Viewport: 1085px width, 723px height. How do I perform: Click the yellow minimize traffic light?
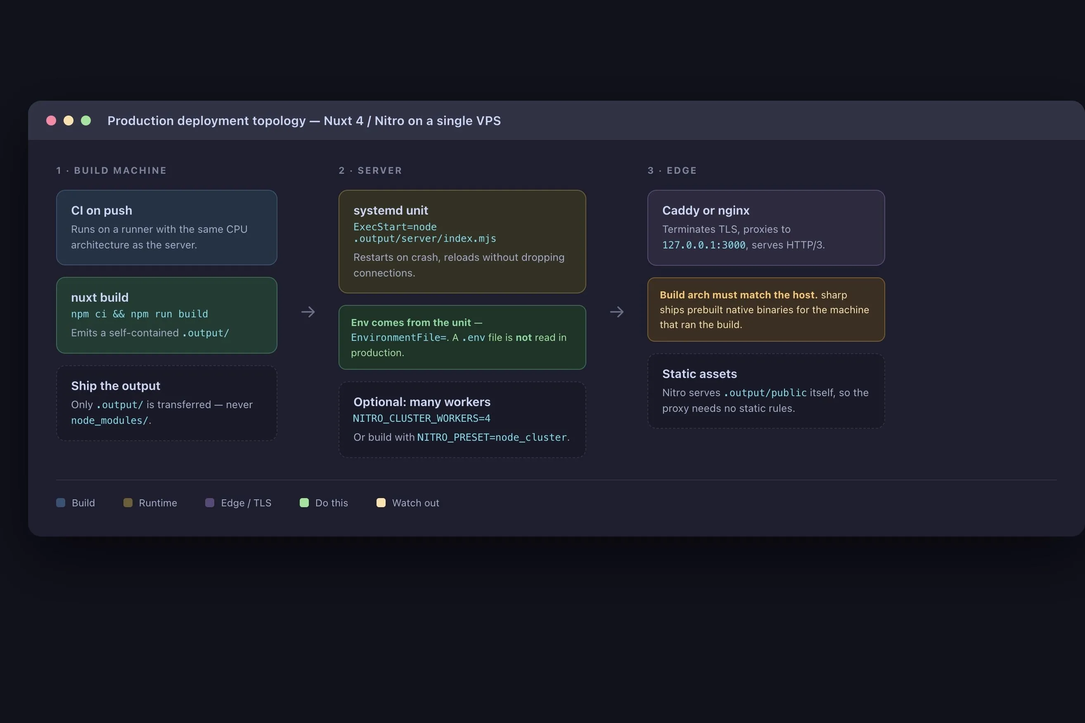[68, 120]
